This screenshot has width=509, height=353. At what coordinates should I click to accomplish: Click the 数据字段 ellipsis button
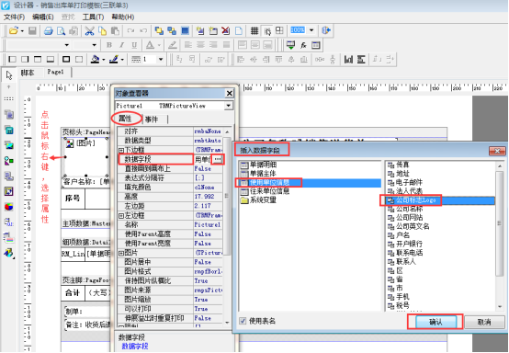pos(218,159)
